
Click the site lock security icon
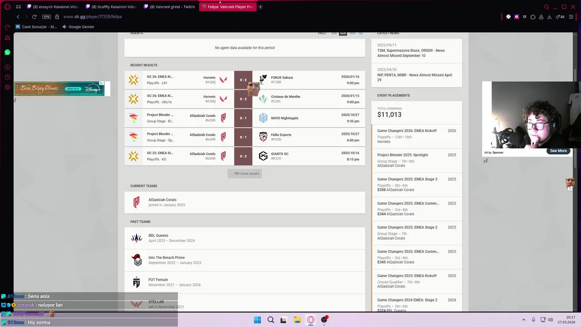[57, 17]
